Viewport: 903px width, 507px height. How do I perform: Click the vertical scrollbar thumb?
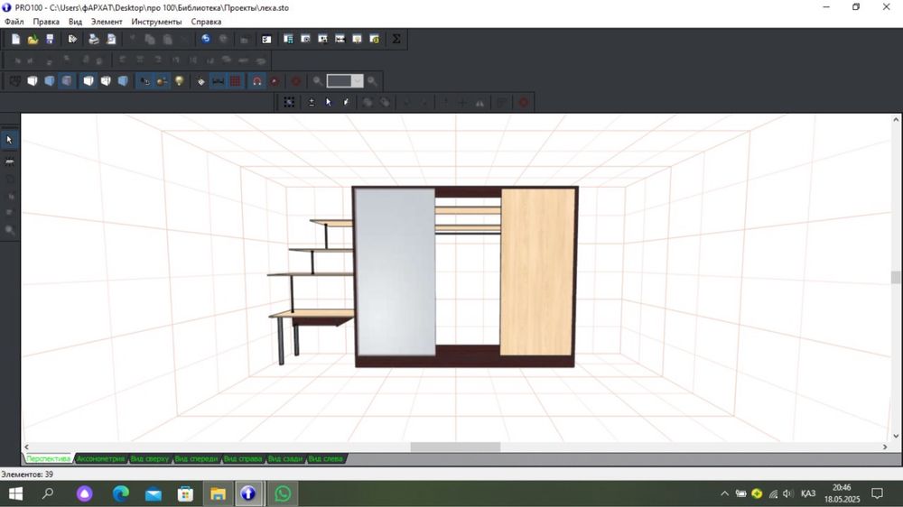(896, 277)
